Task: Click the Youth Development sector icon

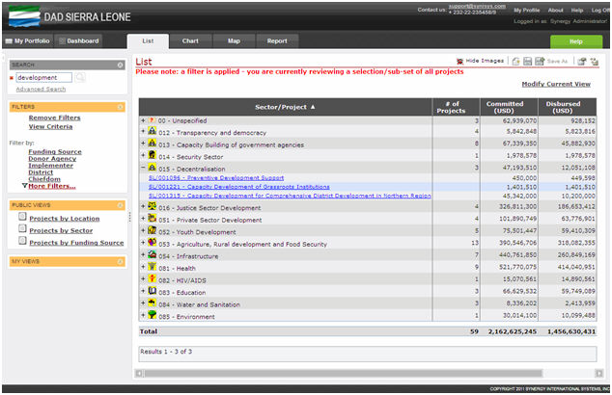Action: [x=153, y=230]
